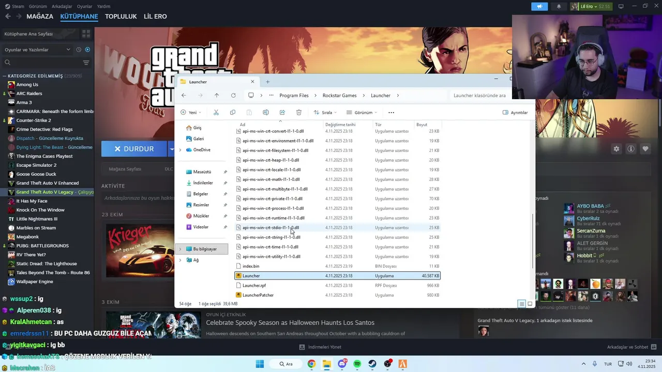Viewport: 662px width, 372px height.
Task: Open Arkadaşlar ve Sohbet
Action: (632, 347)
